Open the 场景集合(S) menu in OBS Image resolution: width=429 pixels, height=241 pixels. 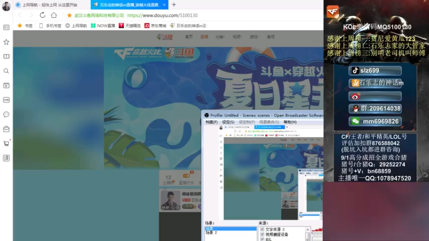[x=269, y=122]
